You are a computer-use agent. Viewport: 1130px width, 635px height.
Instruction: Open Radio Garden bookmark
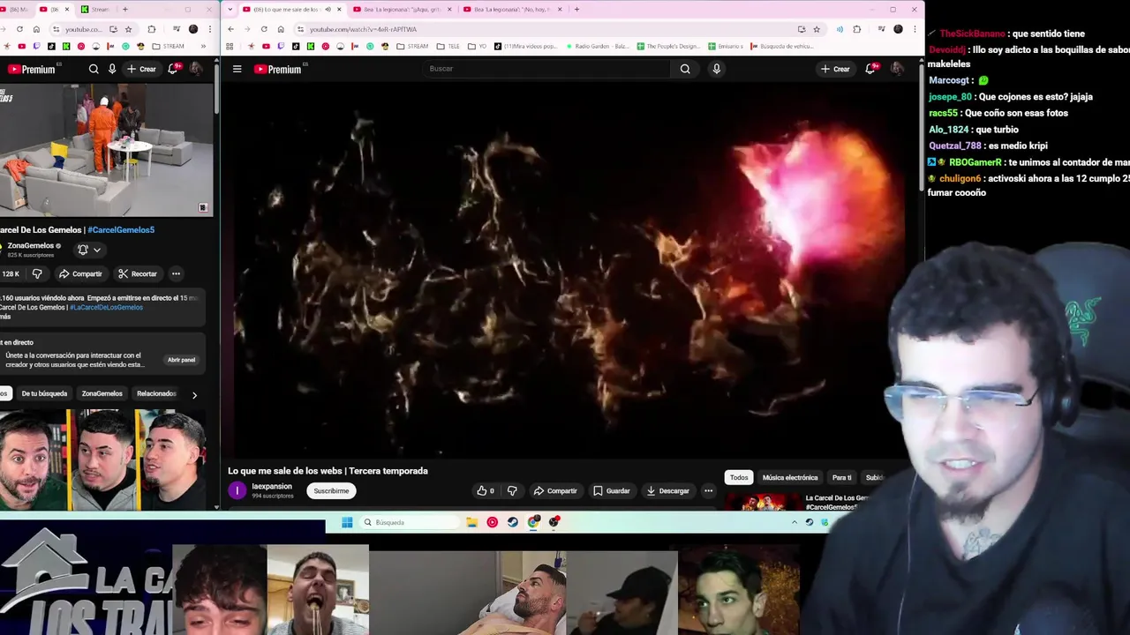pyautogui.click(x=597, y=46)
